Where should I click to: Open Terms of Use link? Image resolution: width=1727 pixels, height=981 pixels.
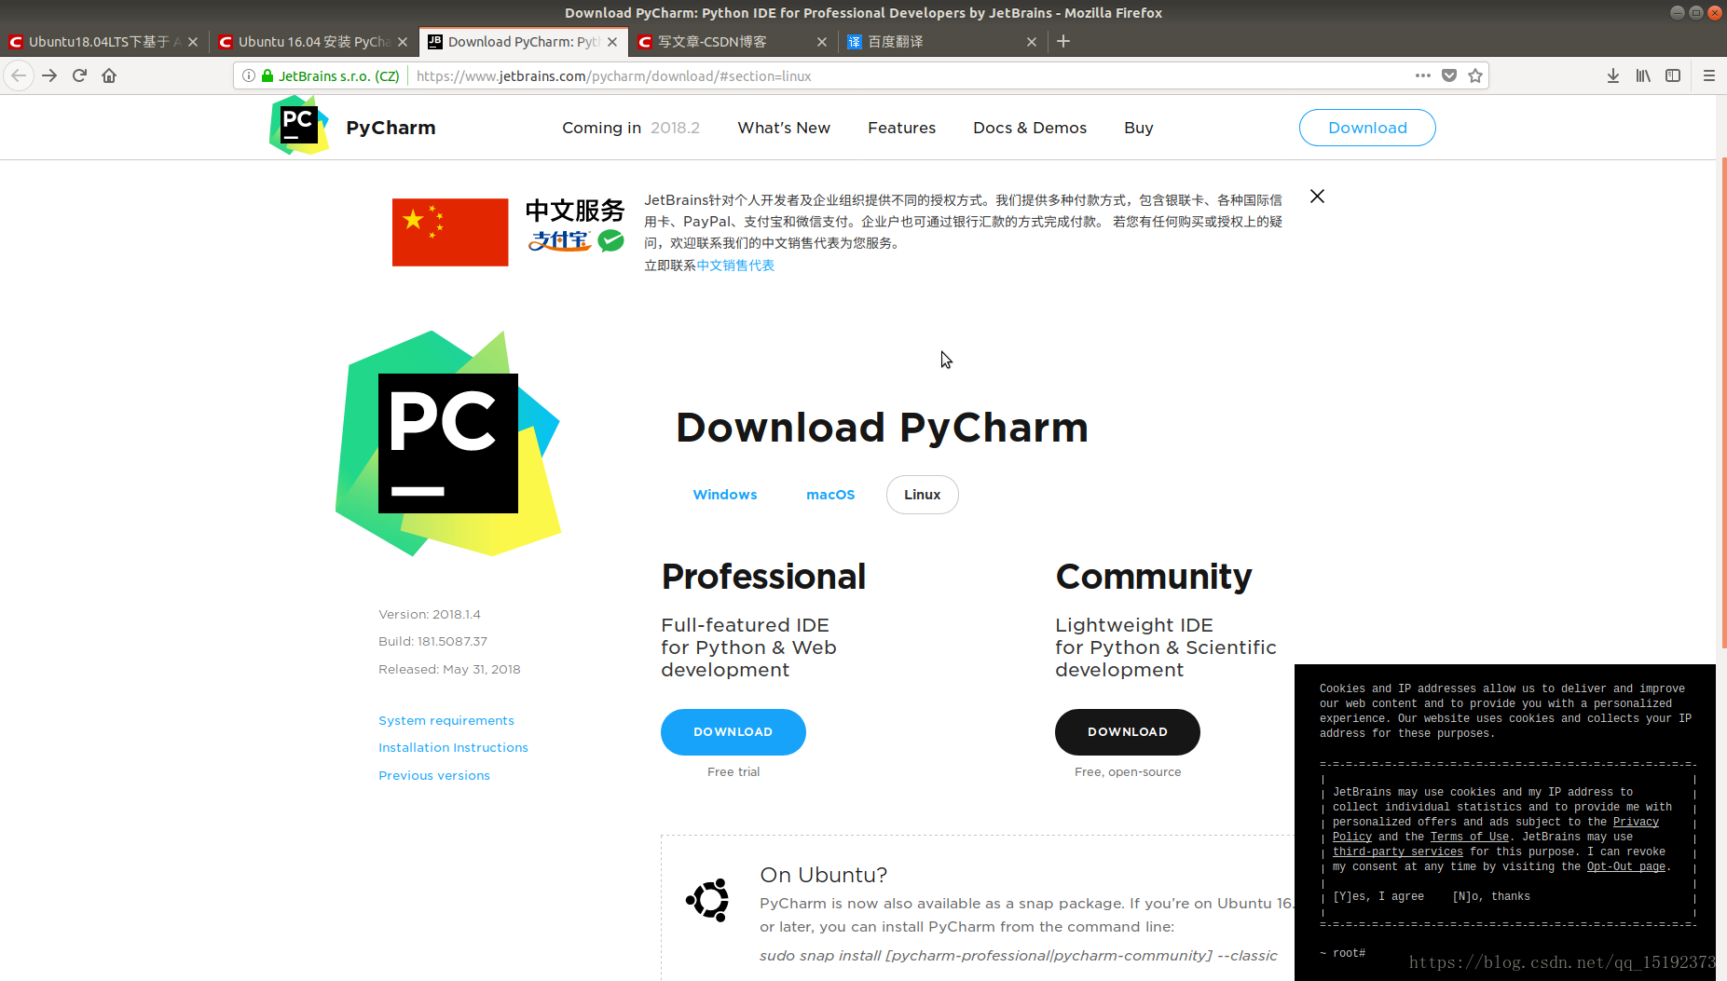click(1470, 837)
